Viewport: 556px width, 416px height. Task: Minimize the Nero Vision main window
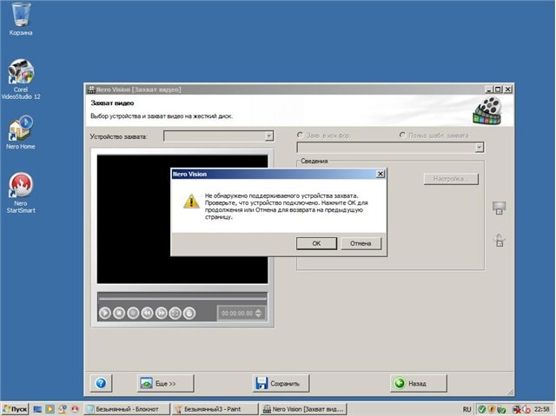pos(488,89)
